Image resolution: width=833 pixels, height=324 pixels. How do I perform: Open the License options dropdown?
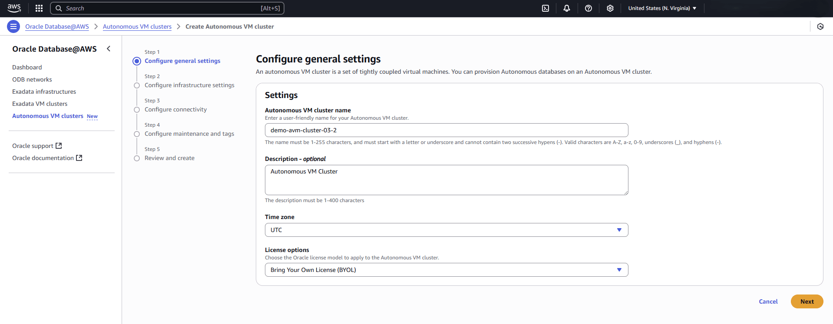coord(446,270)
